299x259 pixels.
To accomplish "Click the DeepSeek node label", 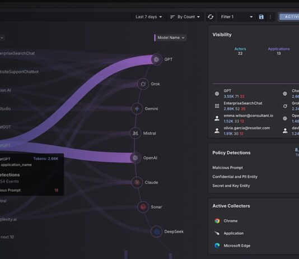I will [x=174, y=232].
